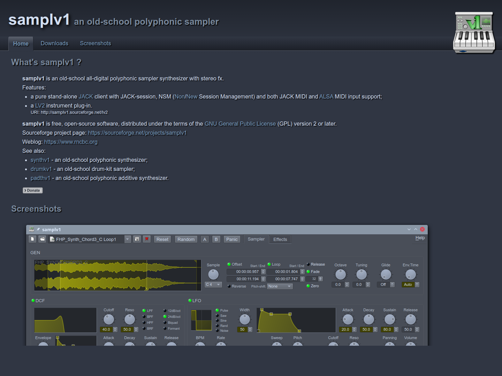Select the Noise LFO waveform
This screenshot has width=502, height=376.
(222, 331)
